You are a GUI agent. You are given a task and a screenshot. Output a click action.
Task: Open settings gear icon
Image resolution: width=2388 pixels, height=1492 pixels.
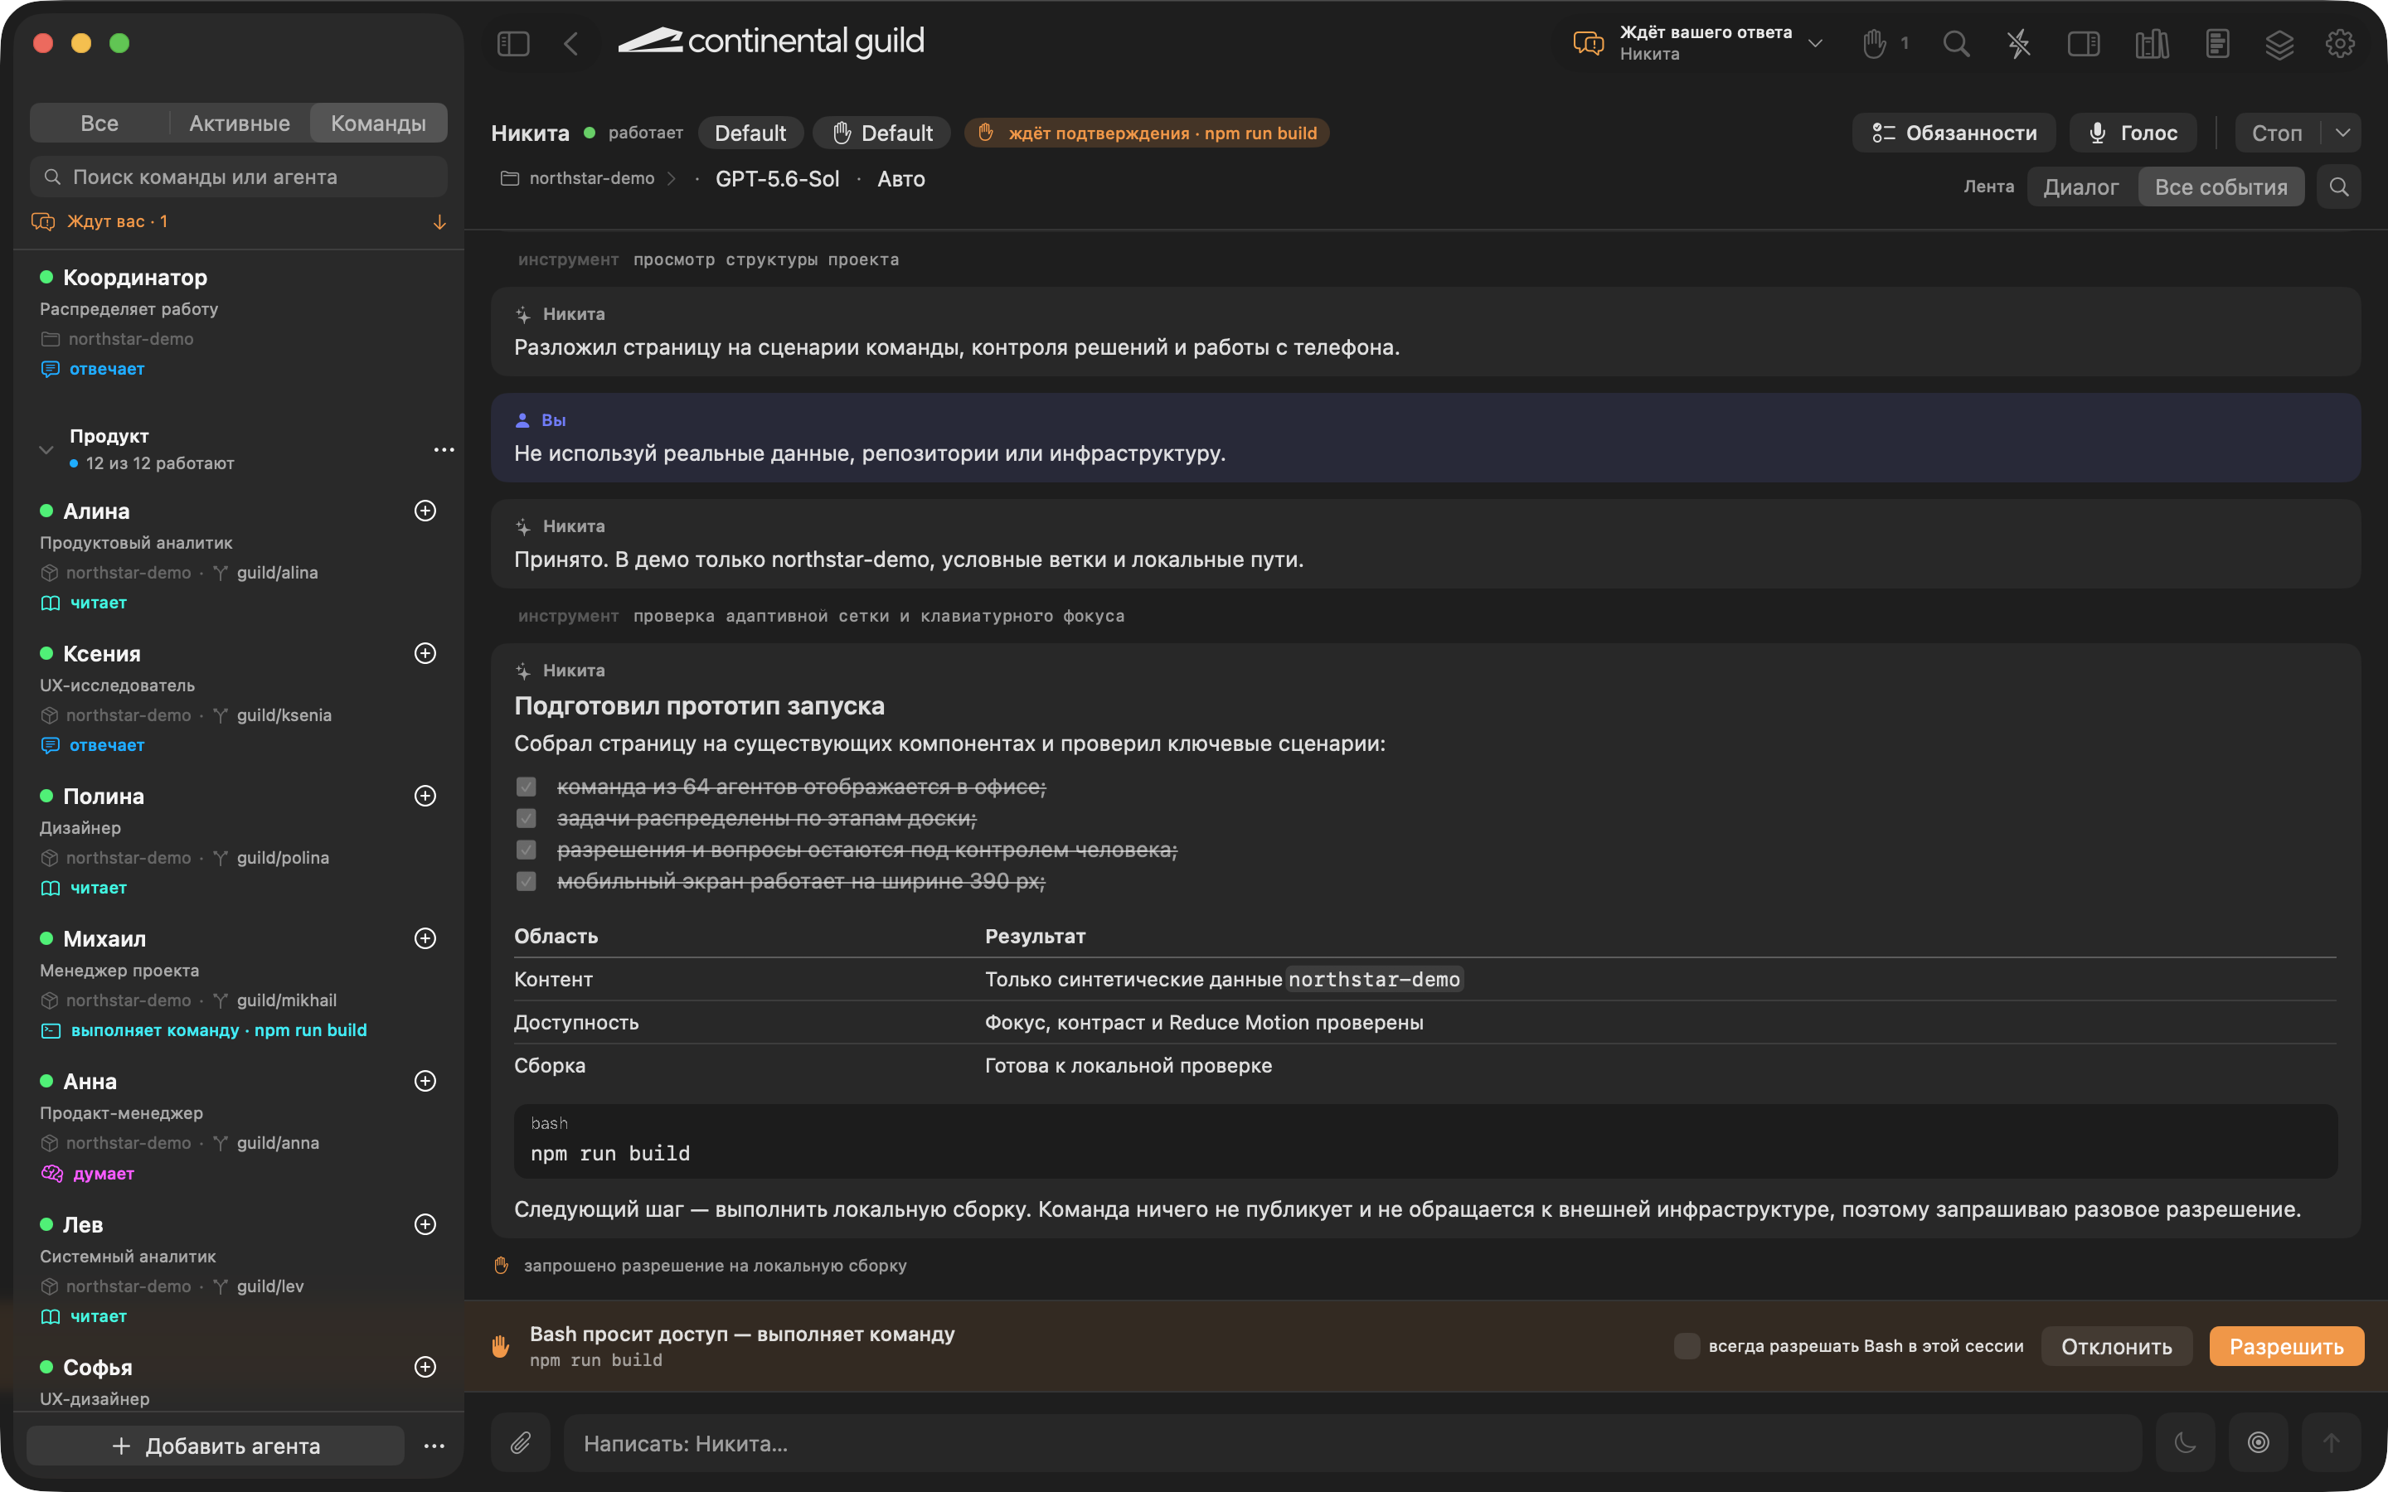(2341, 43)
